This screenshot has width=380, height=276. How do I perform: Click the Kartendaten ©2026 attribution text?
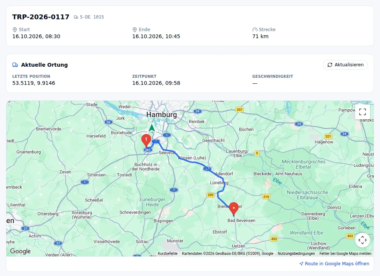pyautogui.click(x=227, y=253)
